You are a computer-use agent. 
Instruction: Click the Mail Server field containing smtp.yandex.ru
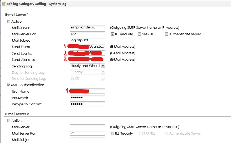[87, 28]
